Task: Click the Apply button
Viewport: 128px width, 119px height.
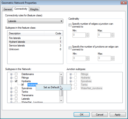Action: click(x=118, y=115)
